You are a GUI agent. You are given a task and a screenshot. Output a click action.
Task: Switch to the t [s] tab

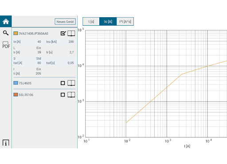(x=91, y=22)
